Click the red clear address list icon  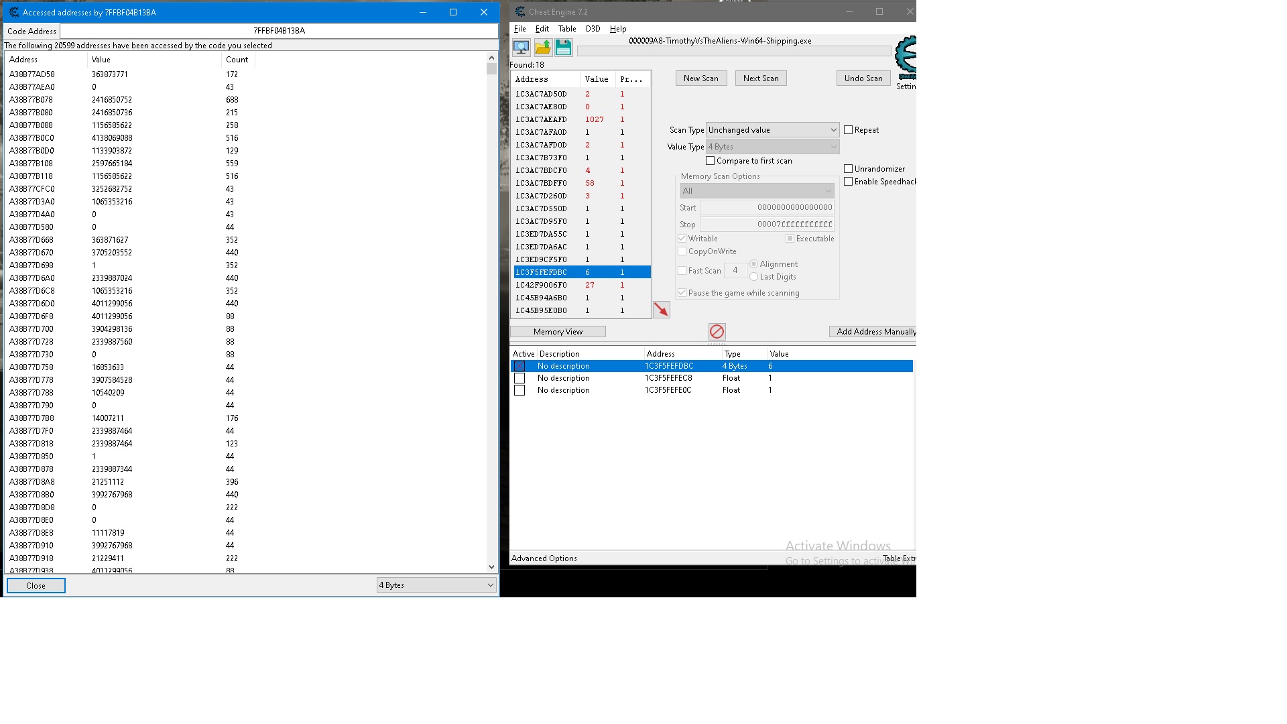717,331
